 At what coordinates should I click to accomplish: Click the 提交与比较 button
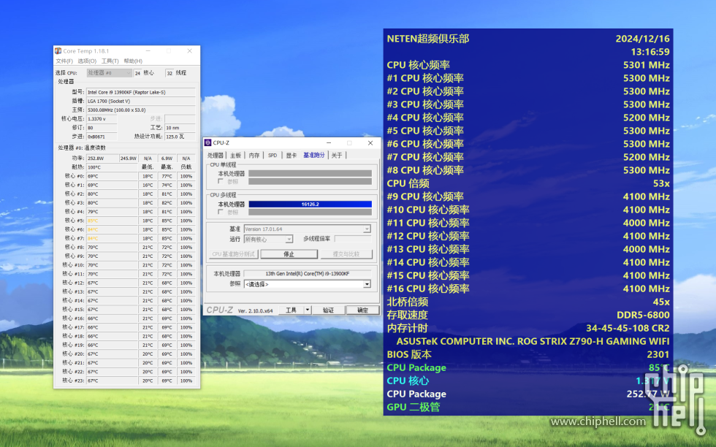click(x=346, y=254)
